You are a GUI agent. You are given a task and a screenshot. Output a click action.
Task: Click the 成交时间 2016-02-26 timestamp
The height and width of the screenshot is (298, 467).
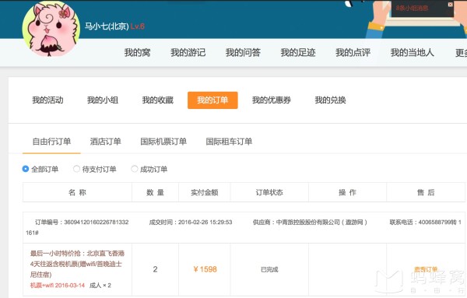pos(191,222)
